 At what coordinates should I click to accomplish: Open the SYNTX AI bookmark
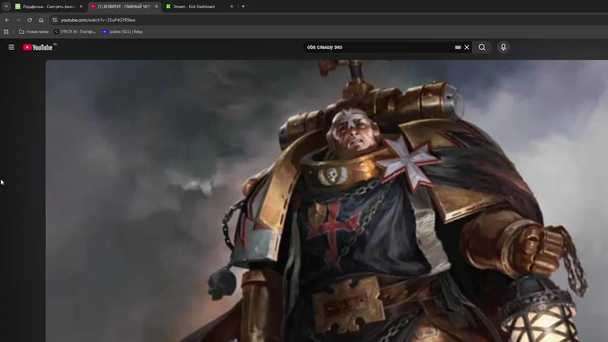(x=75, y=32)
